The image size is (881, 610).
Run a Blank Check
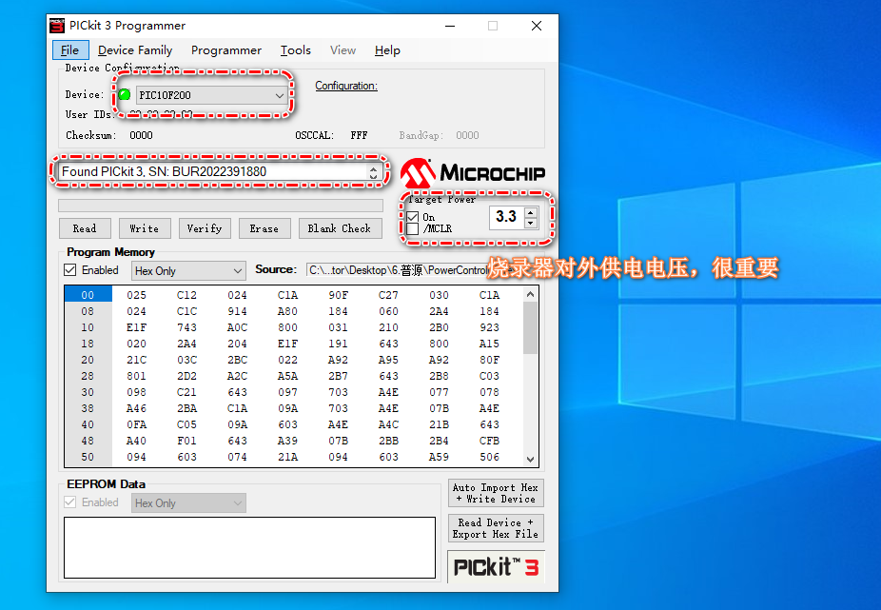pyautogui.click(x=340, y=228)
